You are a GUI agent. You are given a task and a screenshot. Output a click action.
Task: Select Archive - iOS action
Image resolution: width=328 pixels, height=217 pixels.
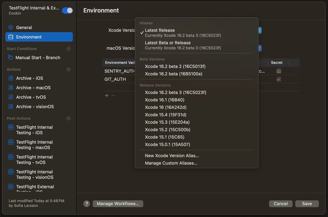point(39,78)
